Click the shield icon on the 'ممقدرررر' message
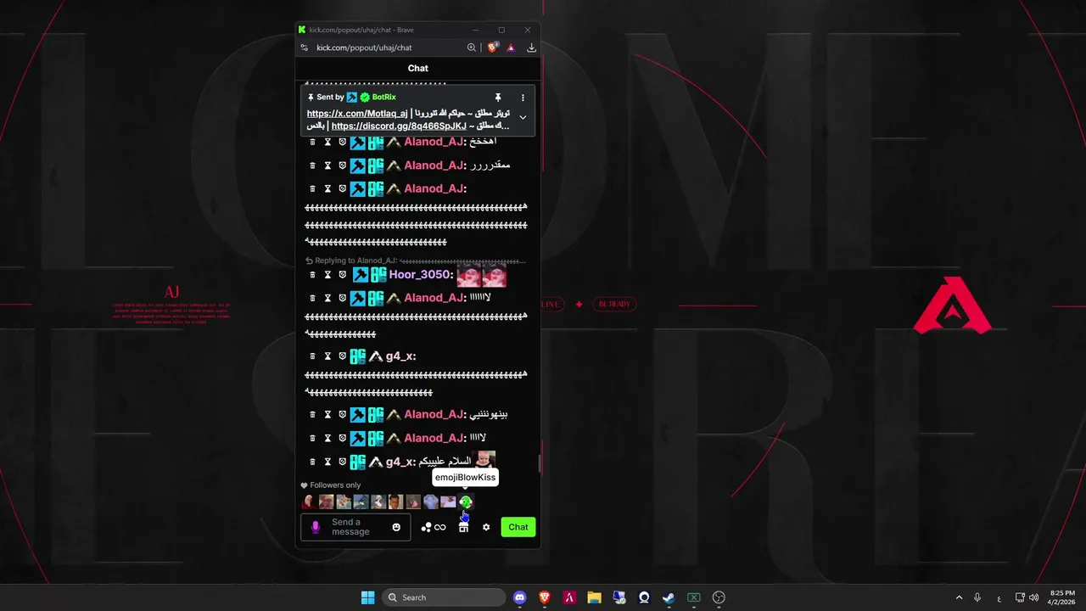Image resolution: width=1086 pixels, height=611 pixels. click(x=343, y=165)
